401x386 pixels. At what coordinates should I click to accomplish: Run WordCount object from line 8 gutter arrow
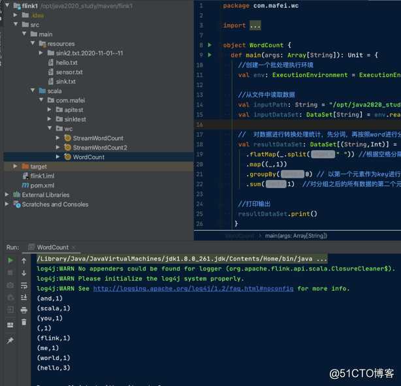(x=210, y=45)
